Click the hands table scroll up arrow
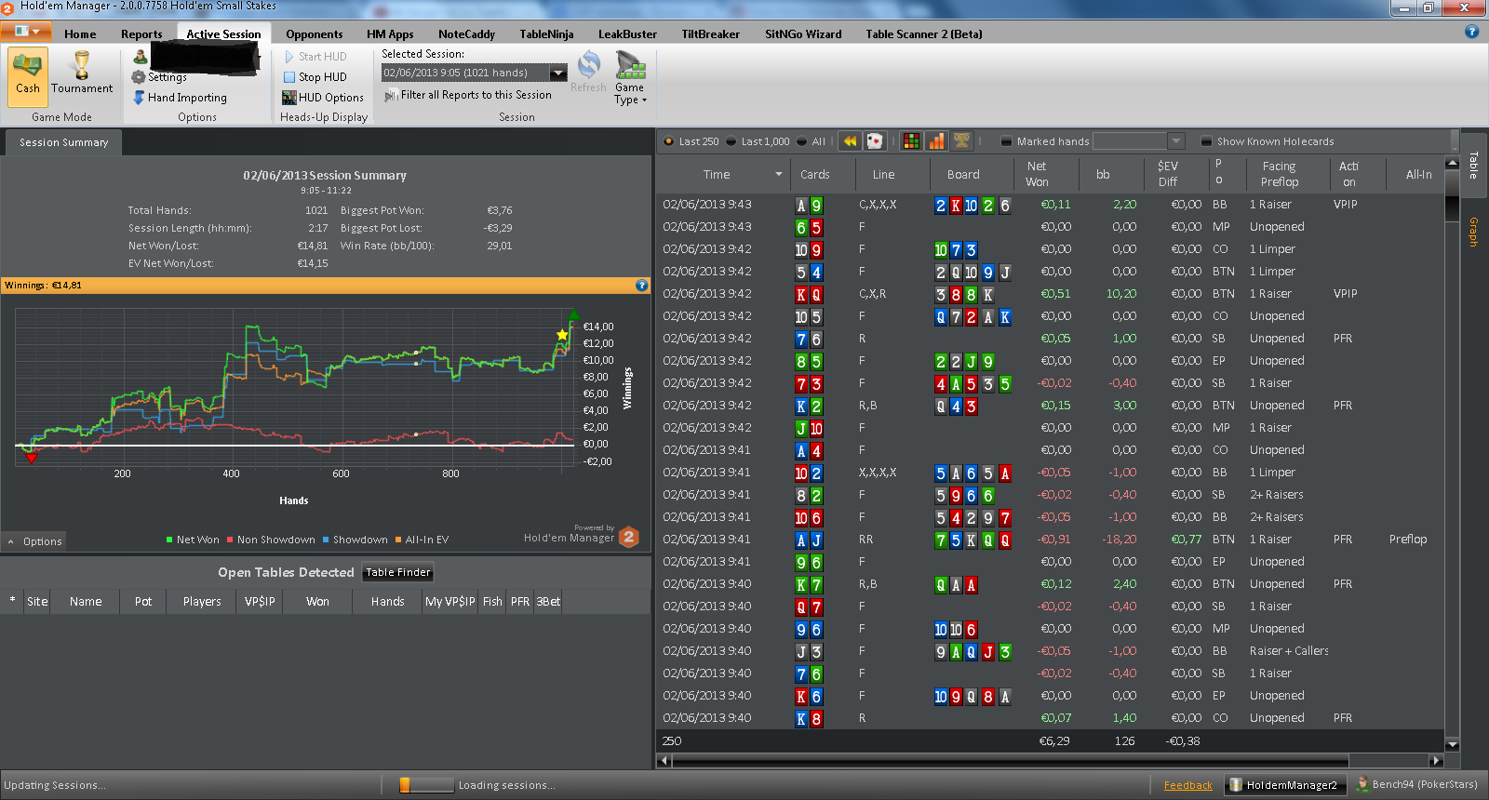The image size is (1489, 800). tap(1452, 164)
